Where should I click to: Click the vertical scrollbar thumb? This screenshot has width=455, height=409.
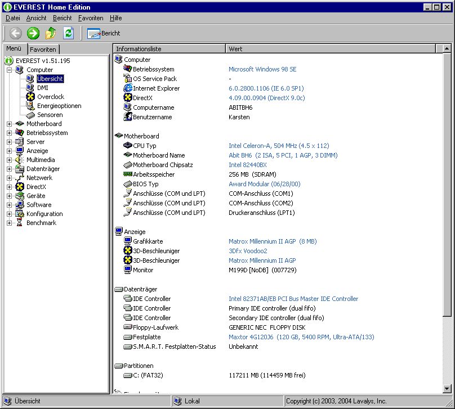447,185
